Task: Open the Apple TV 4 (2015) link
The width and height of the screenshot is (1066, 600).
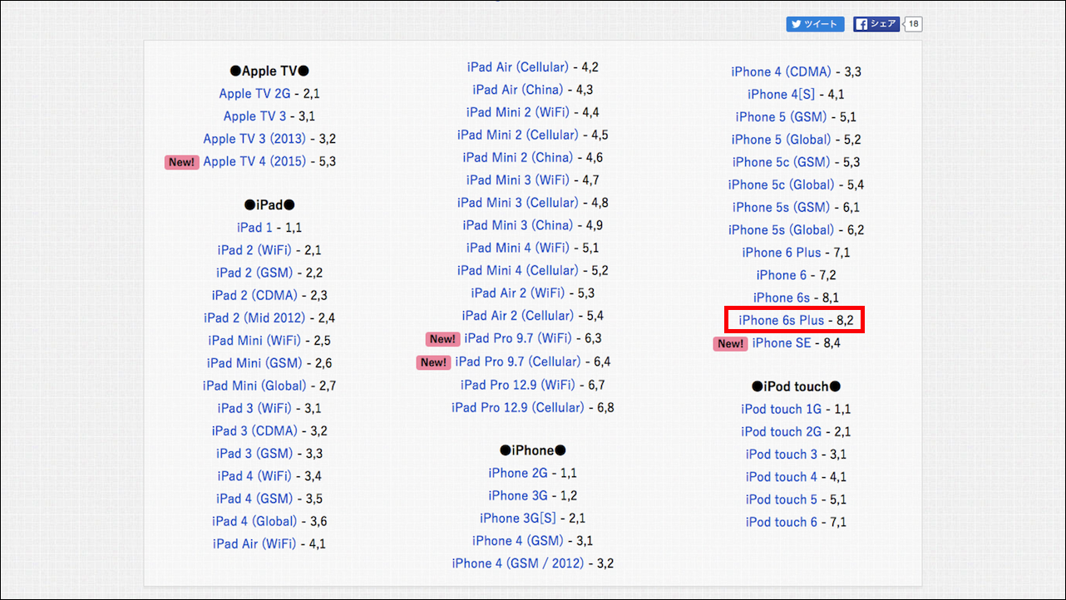Action: pos(254,161)
